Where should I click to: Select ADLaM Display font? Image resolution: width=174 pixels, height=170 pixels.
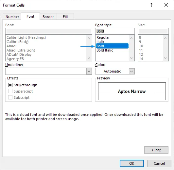19,54
